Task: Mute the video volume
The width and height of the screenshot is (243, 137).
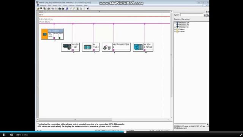Action: [11, 135]
